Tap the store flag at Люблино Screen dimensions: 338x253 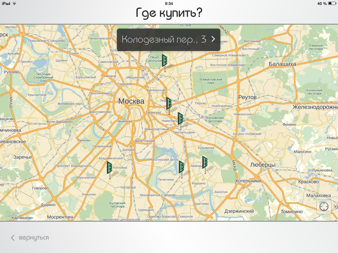click(x=205, y=163)
